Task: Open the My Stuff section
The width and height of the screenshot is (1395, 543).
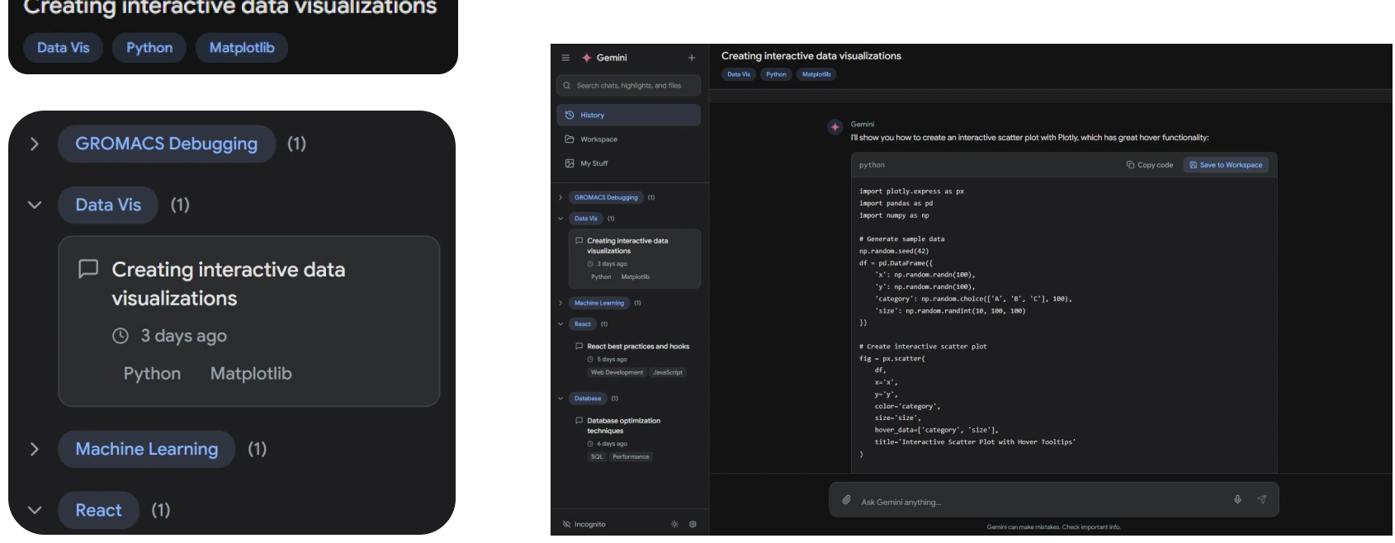Action: (628, 163)
